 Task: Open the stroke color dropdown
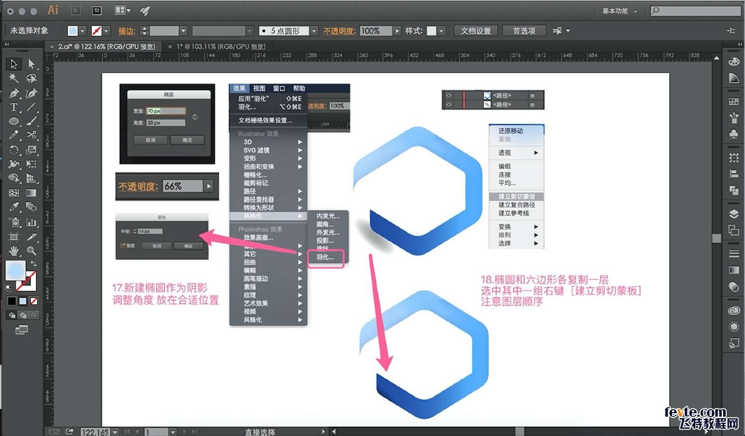pos(106,31)
